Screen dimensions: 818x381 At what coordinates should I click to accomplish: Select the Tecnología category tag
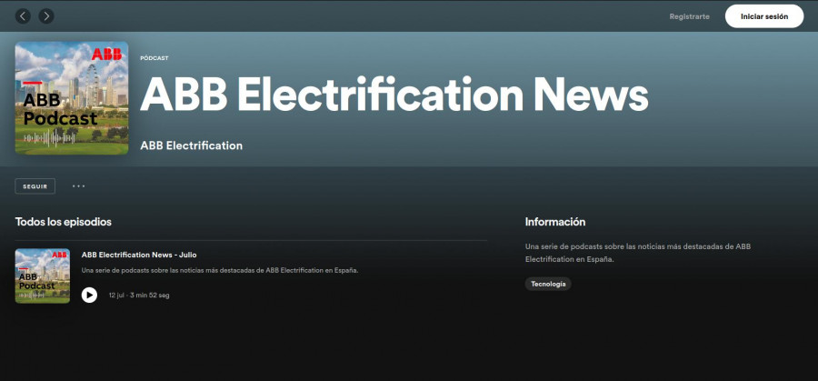tap(548, 284)
